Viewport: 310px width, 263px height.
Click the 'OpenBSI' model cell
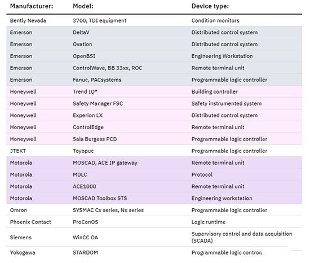pos(84,56)
